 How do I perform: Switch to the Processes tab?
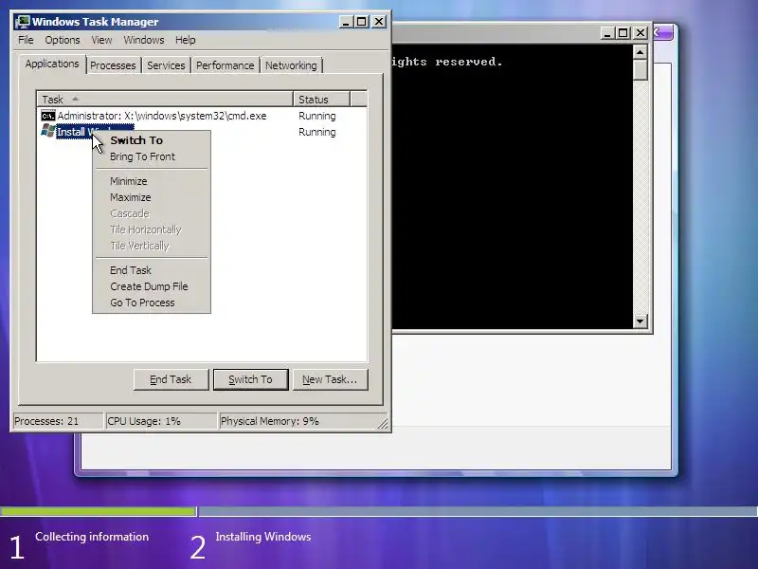click(113, 65)
